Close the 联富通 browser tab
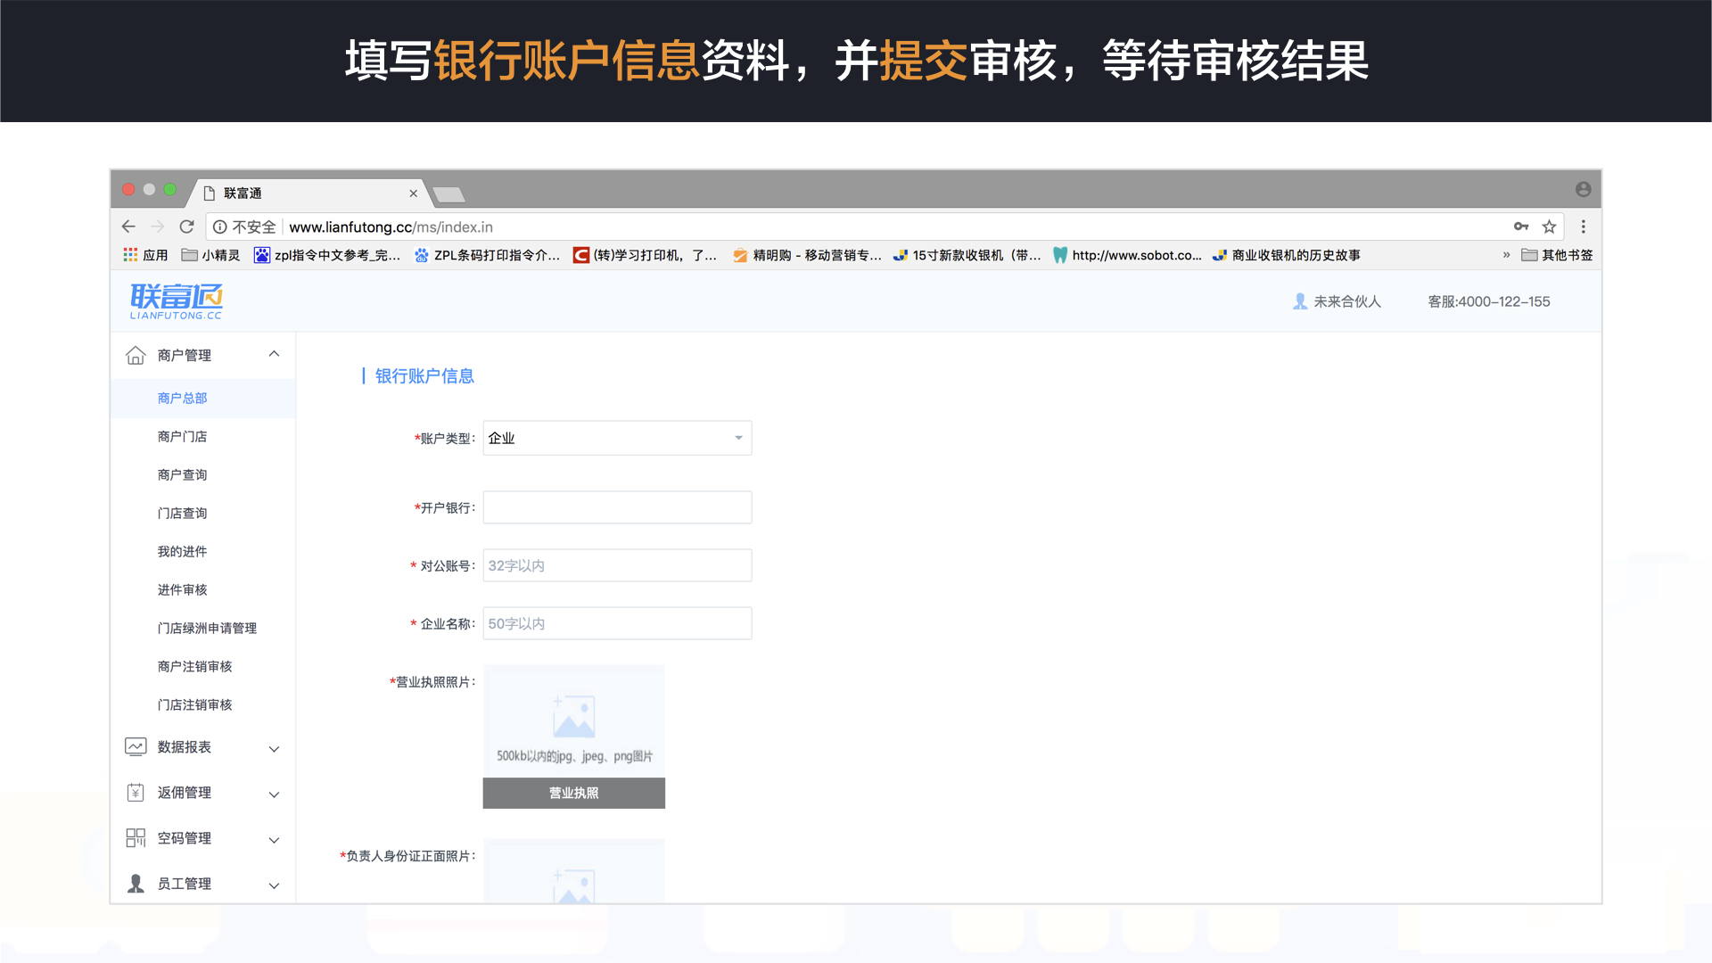The image size is (1712, 963). [x=413, y=193]
